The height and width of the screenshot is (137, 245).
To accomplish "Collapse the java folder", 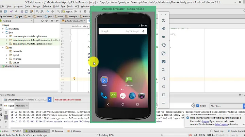I will pos(3,32).
